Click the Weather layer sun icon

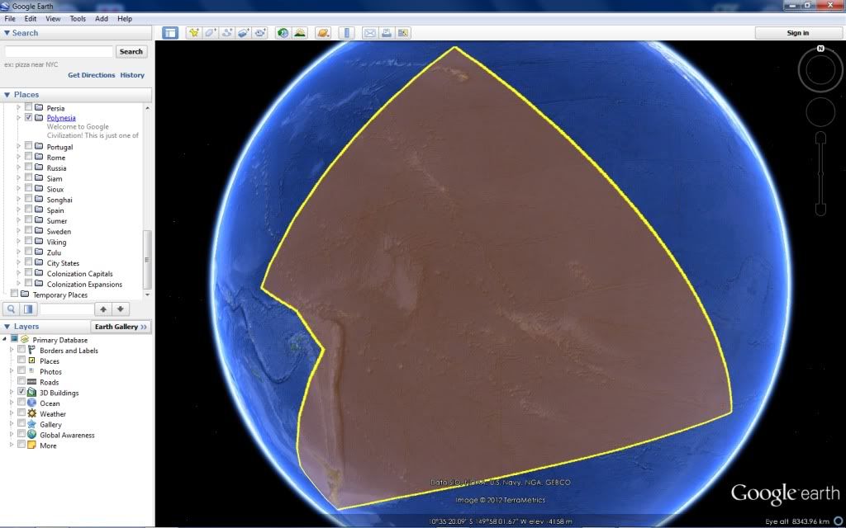coord(32,413)
